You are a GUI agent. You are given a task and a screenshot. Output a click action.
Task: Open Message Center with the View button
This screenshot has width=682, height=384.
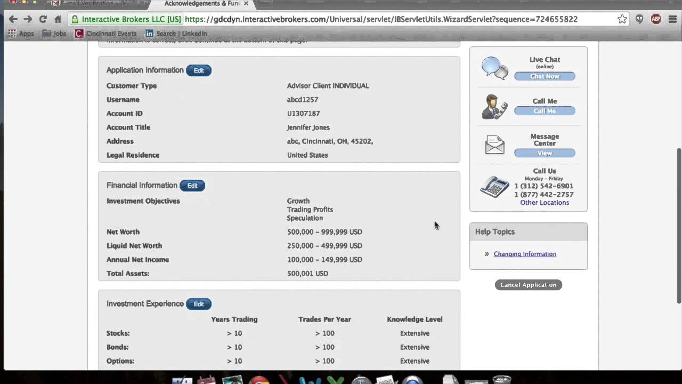[545, 153]
